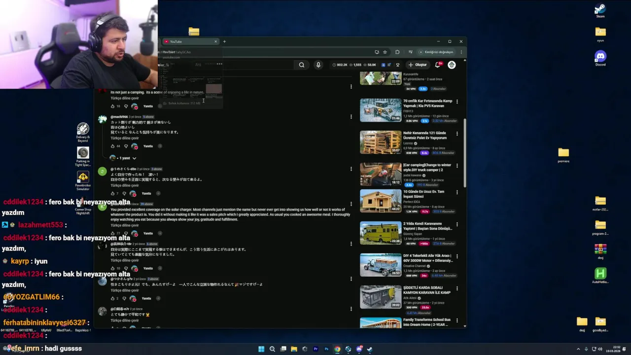The image size is (631, 355).
Task: Open options for solar charger comment
Action: coord(351,204)
